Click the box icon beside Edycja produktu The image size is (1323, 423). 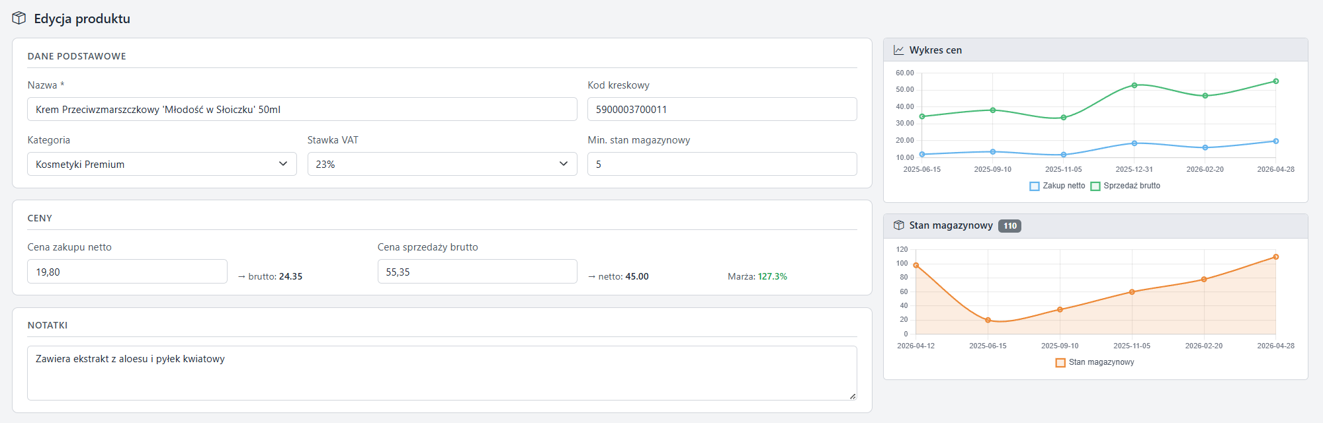point(19,18)
